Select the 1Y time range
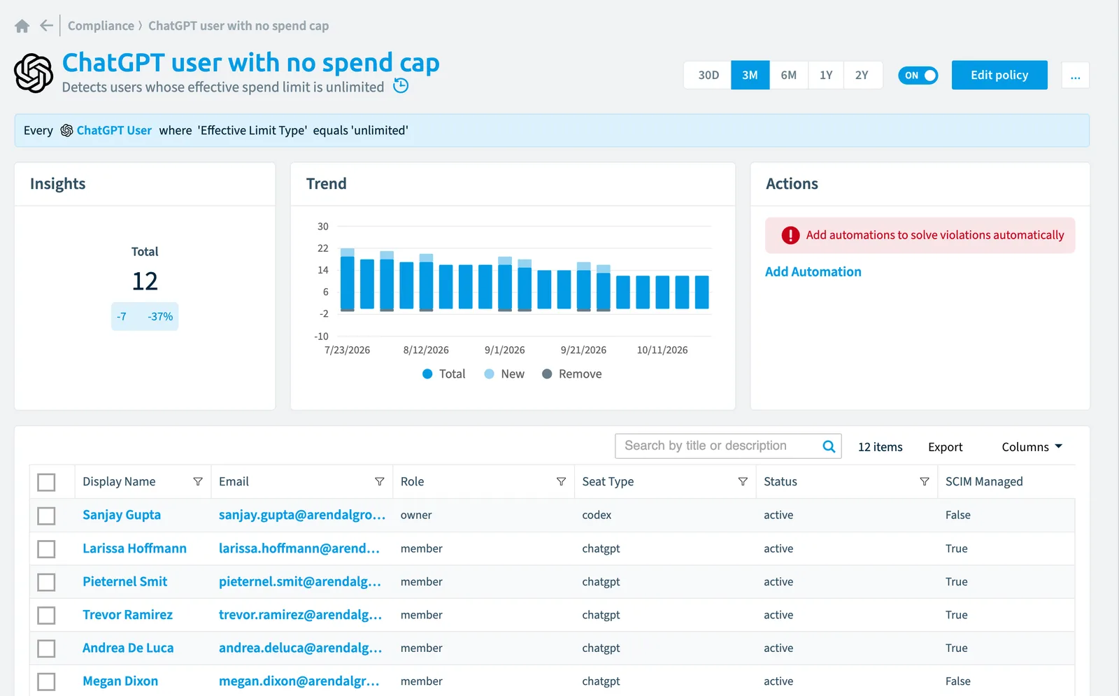 [x=826, y=76]
